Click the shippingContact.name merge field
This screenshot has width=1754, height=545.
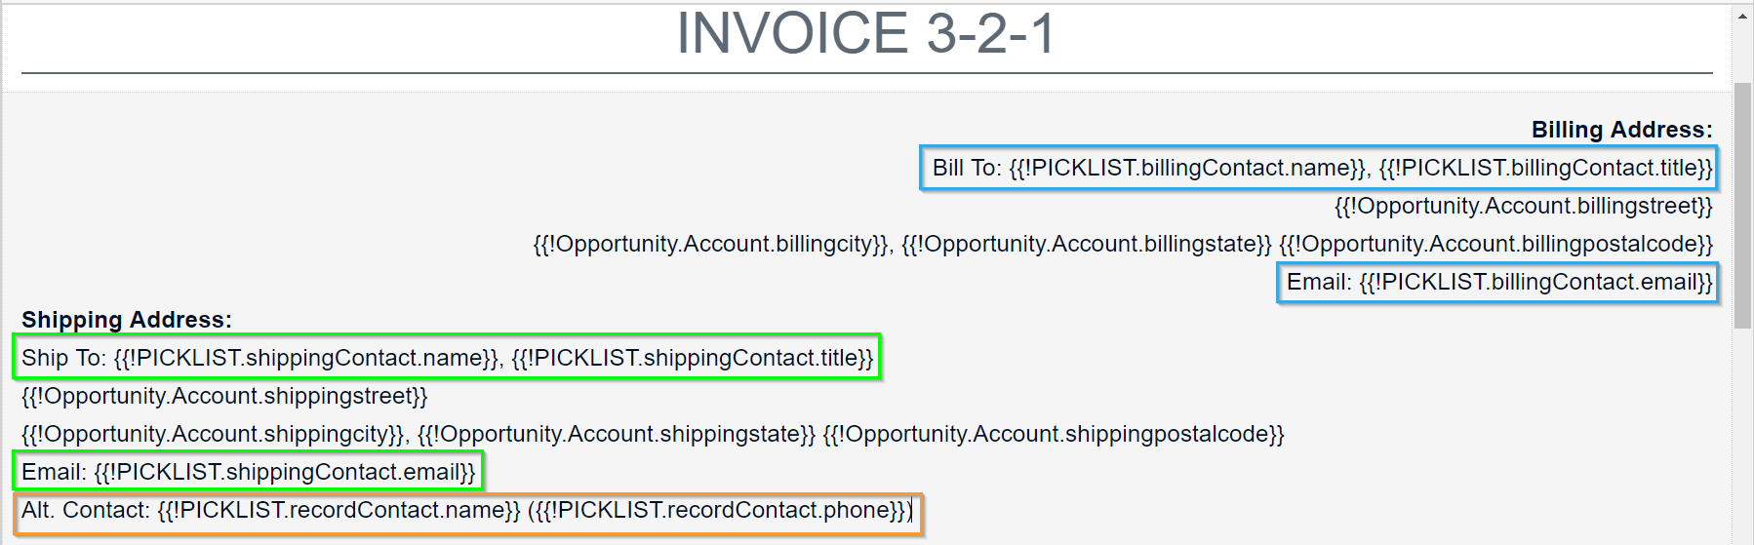tap(308, 358)
